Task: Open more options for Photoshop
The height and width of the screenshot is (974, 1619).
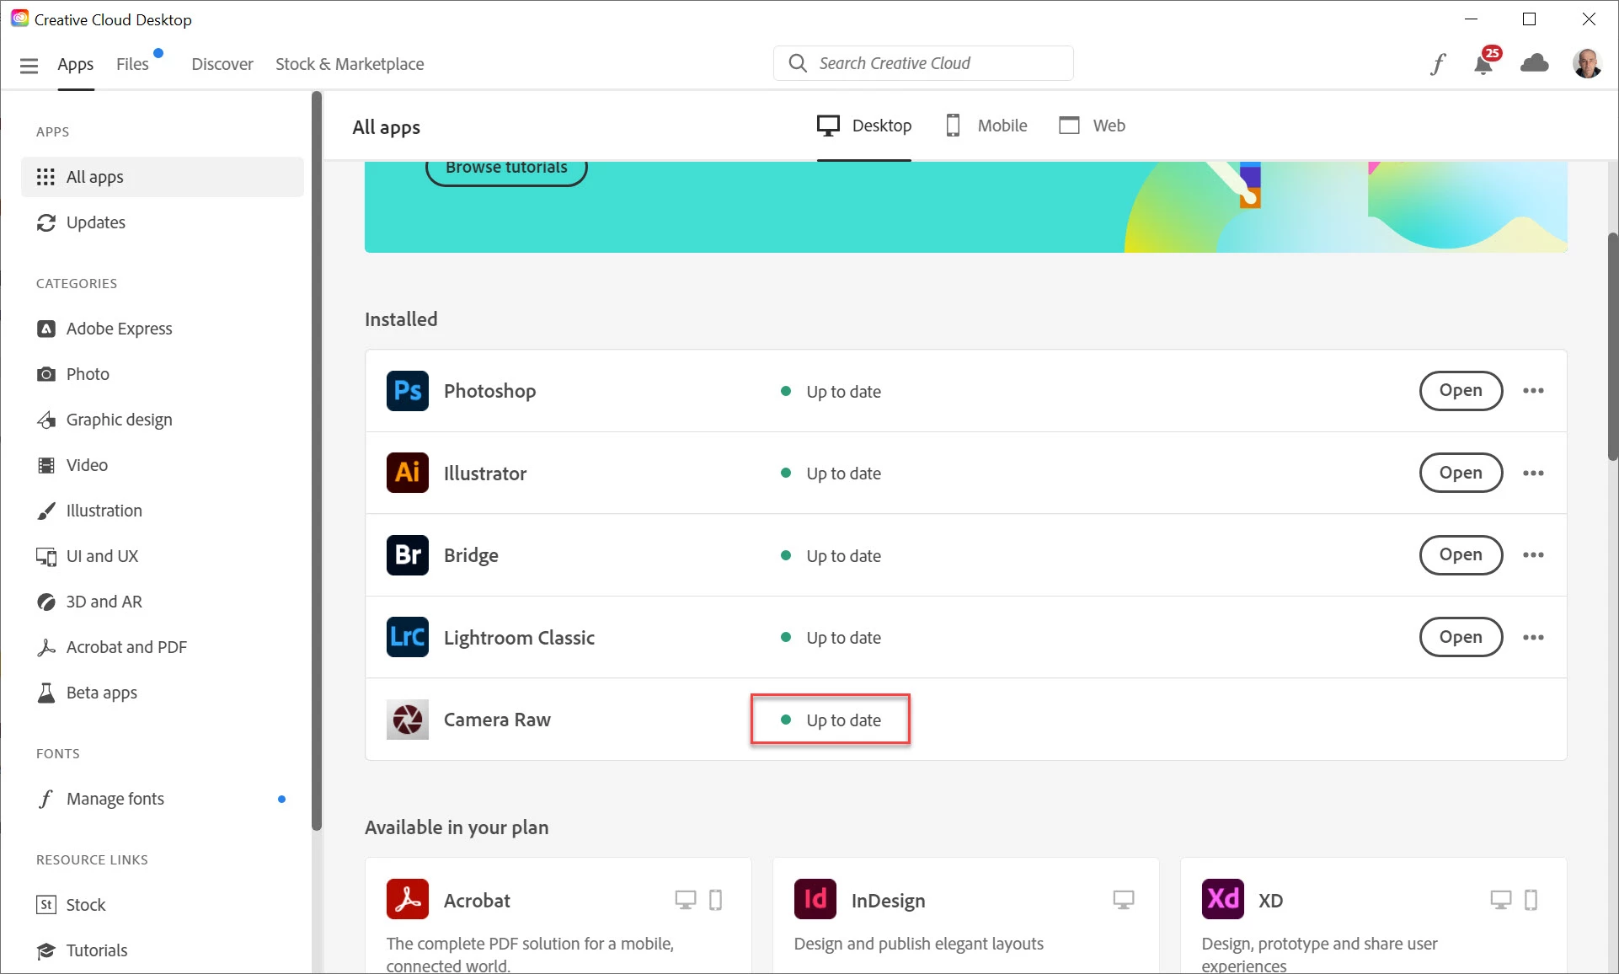Action: [x=1533, y=391]
